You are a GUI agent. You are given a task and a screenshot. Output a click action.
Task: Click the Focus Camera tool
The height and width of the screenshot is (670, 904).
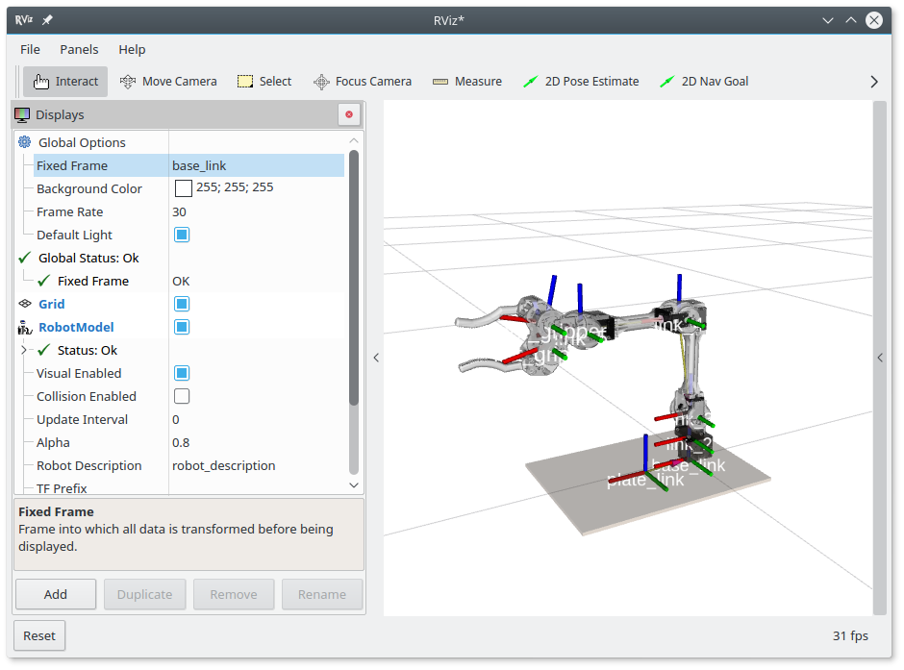pos(363,82)
